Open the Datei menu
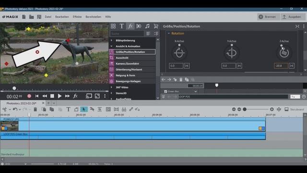 pyautogui.click(x=48, y=17)
